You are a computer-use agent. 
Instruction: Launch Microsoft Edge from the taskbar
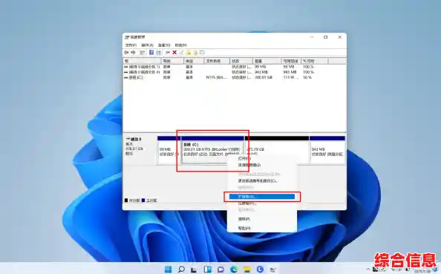tap(234, 270)
